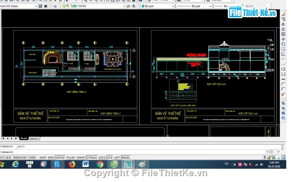Toggle DYN dynamic input

(110, 158)
